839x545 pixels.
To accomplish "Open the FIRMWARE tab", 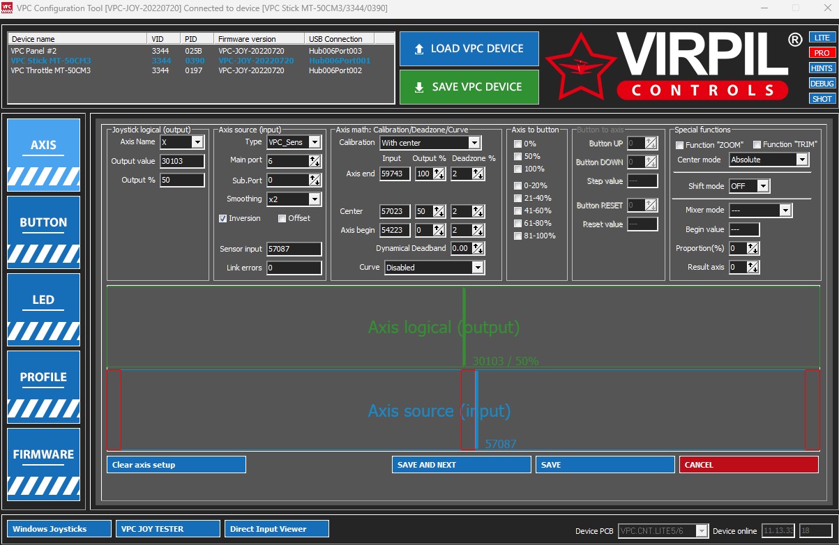I will (43, 464).
